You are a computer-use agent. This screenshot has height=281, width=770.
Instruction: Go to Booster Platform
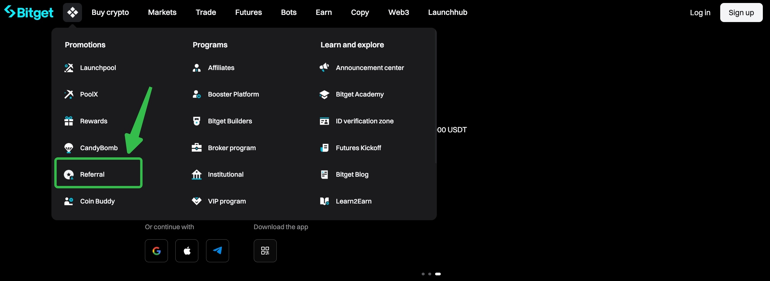click(234, 94)
